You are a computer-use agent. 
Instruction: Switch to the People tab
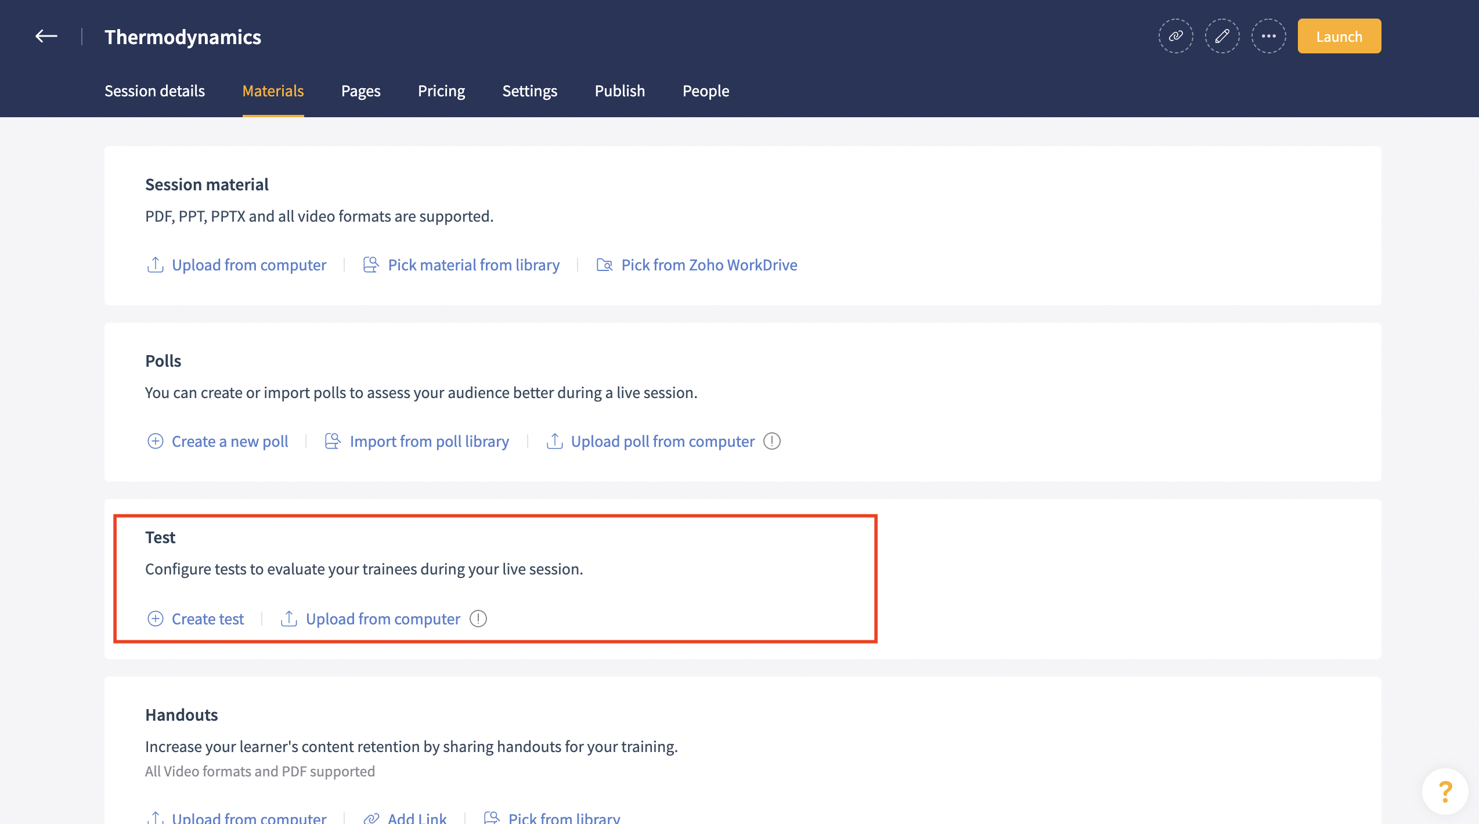click(x=705, y=91)
